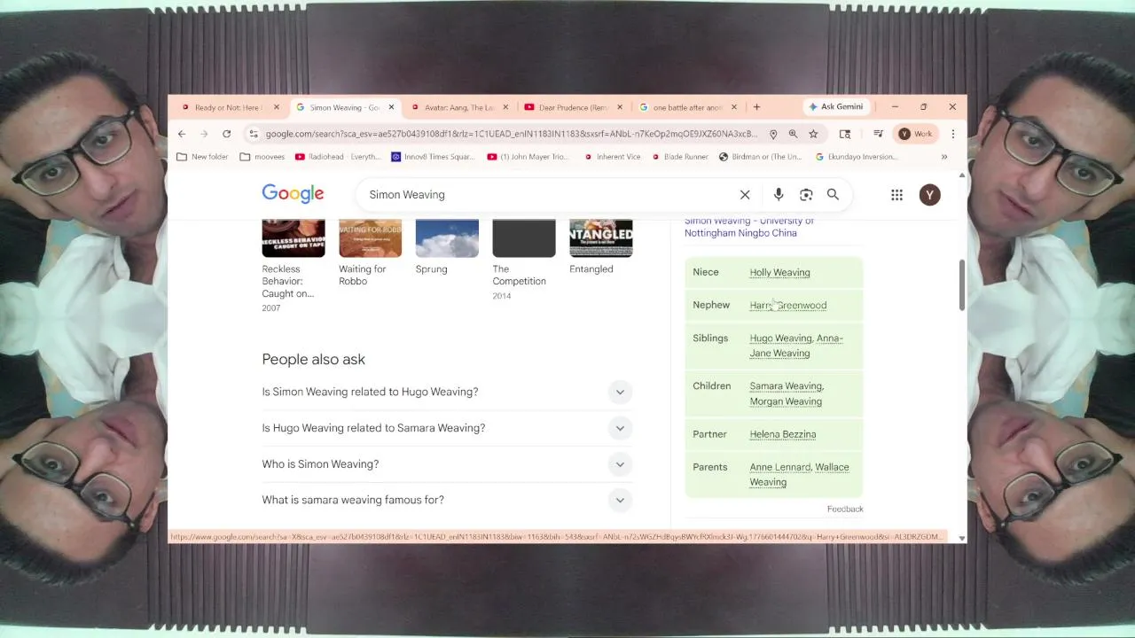1135x638 pixels.
Task: Click the Google logo
Action: pyautogui.click(x=293, y=194)
